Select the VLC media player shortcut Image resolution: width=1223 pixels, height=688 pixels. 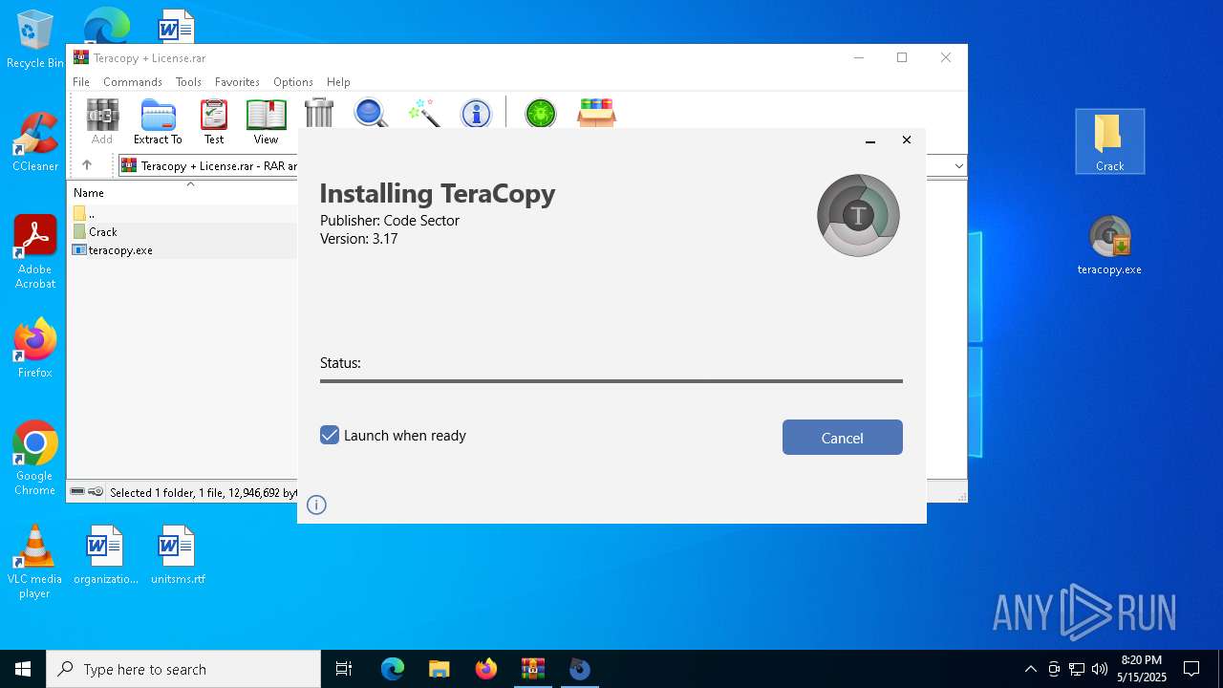coord(35,562)
